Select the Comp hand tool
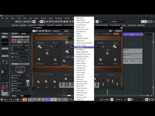The width and height of the screenshot is (155, 116). (64, 22)
